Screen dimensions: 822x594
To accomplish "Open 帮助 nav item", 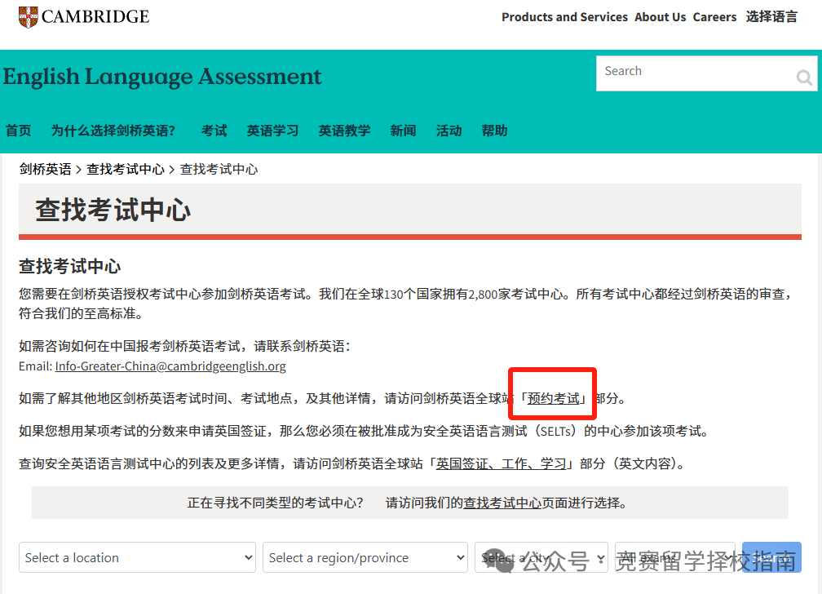I will (494, 131).
